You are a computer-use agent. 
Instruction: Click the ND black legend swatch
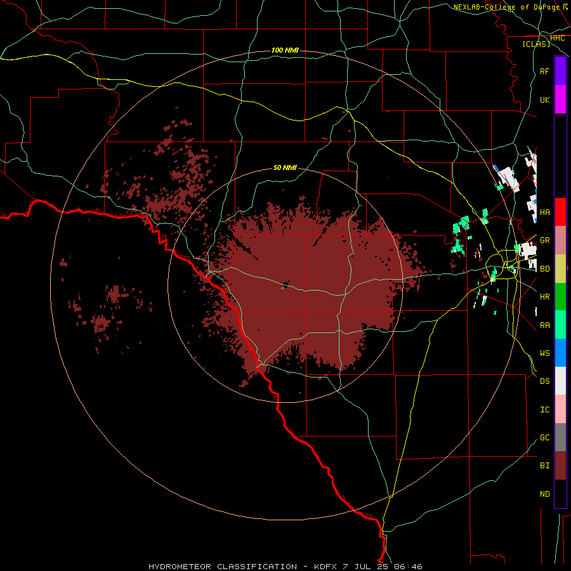(x=560, y=494)
